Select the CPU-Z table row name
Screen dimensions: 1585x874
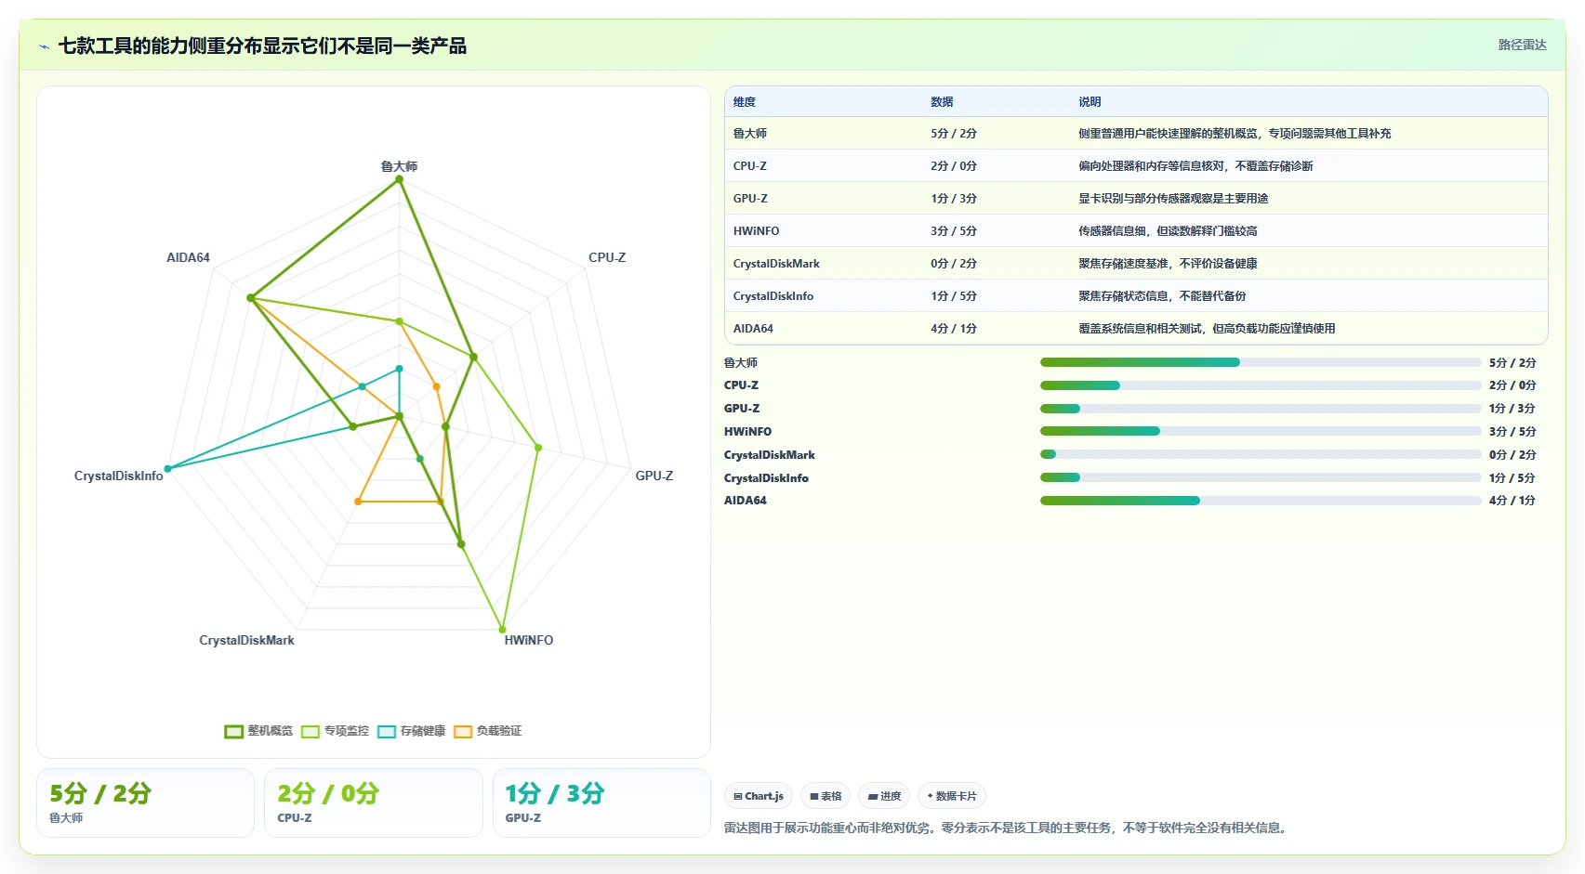click(750, 166)
